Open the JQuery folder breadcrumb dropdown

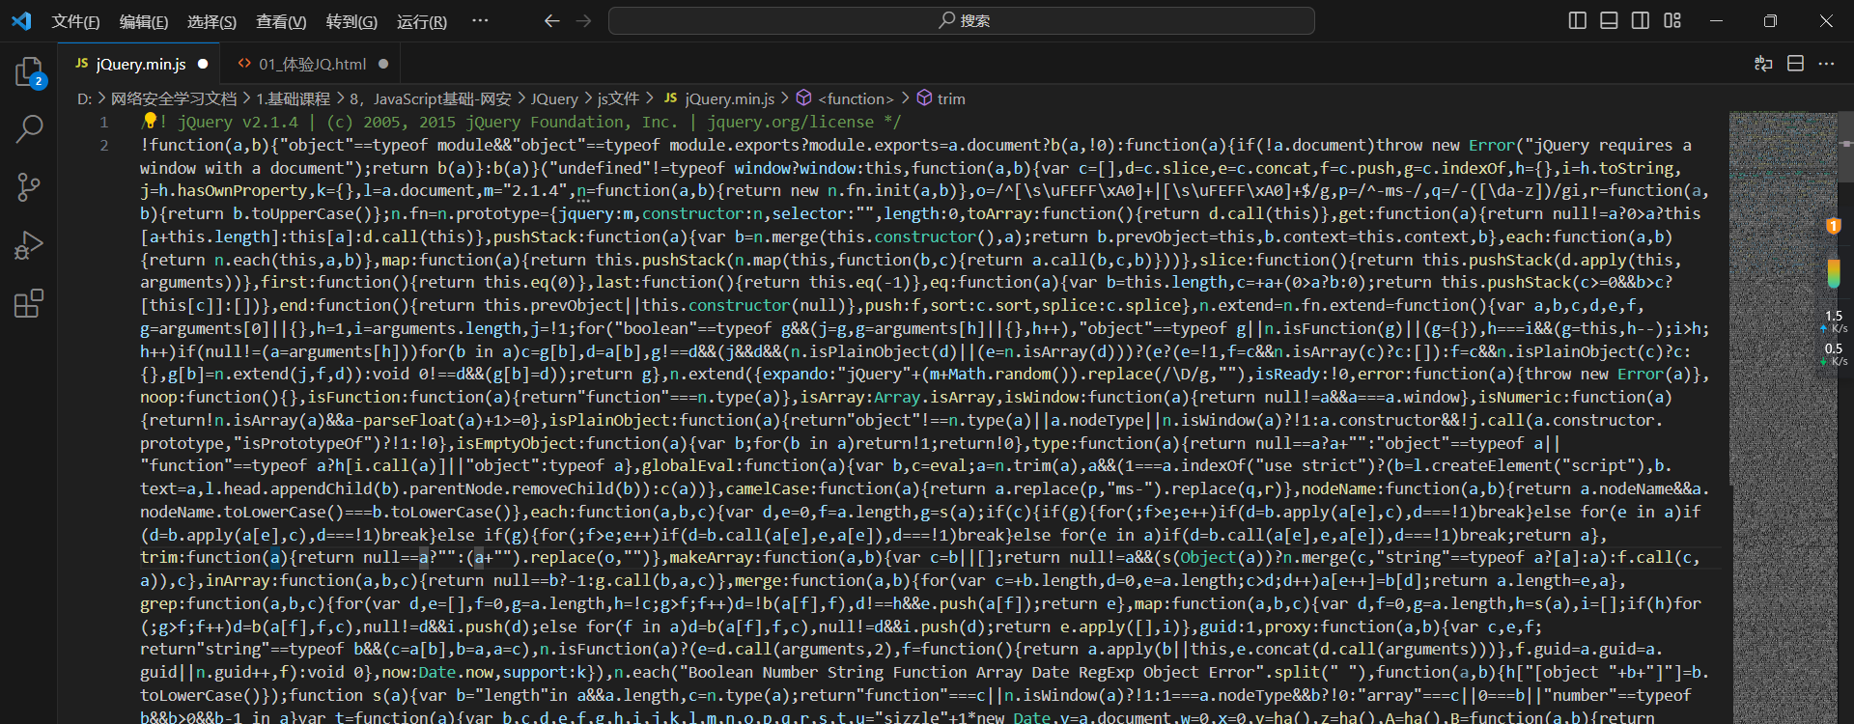click(x=554, y=98)
